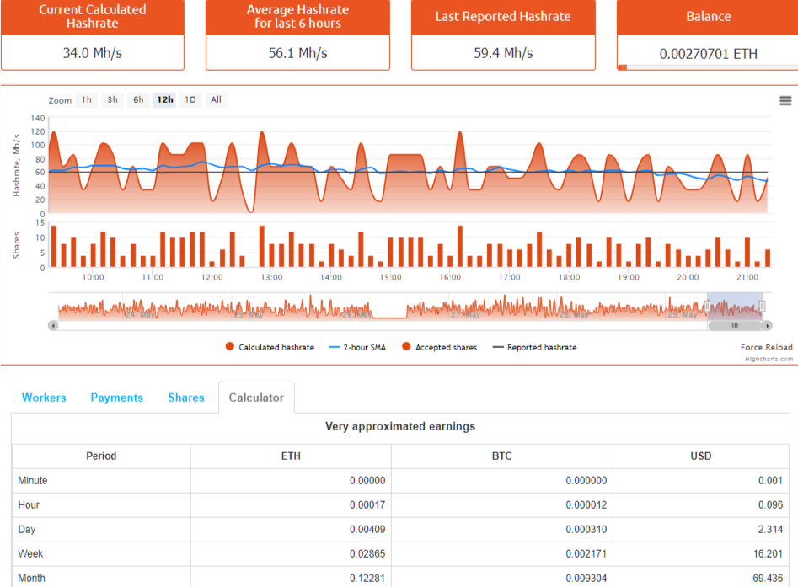This screenshot has width=798, height=587.
Task: Click the Last Reported Hashrate value 59.4 Mh/s
Action: 503,53
